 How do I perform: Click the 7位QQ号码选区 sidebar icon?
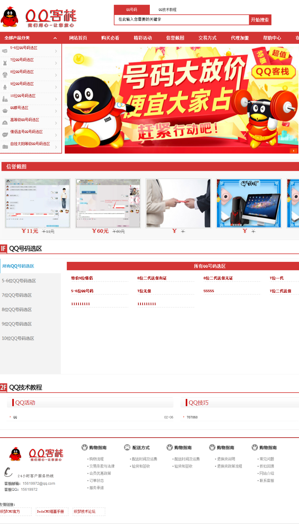[5, 63]
